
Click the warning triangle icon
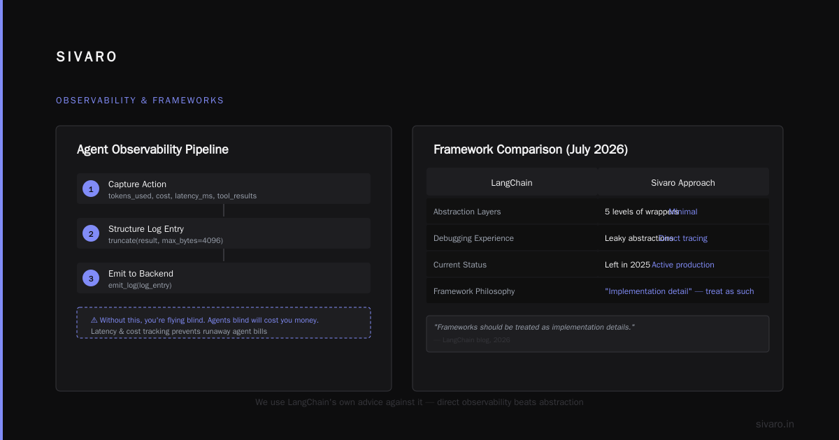coord(94,320)
